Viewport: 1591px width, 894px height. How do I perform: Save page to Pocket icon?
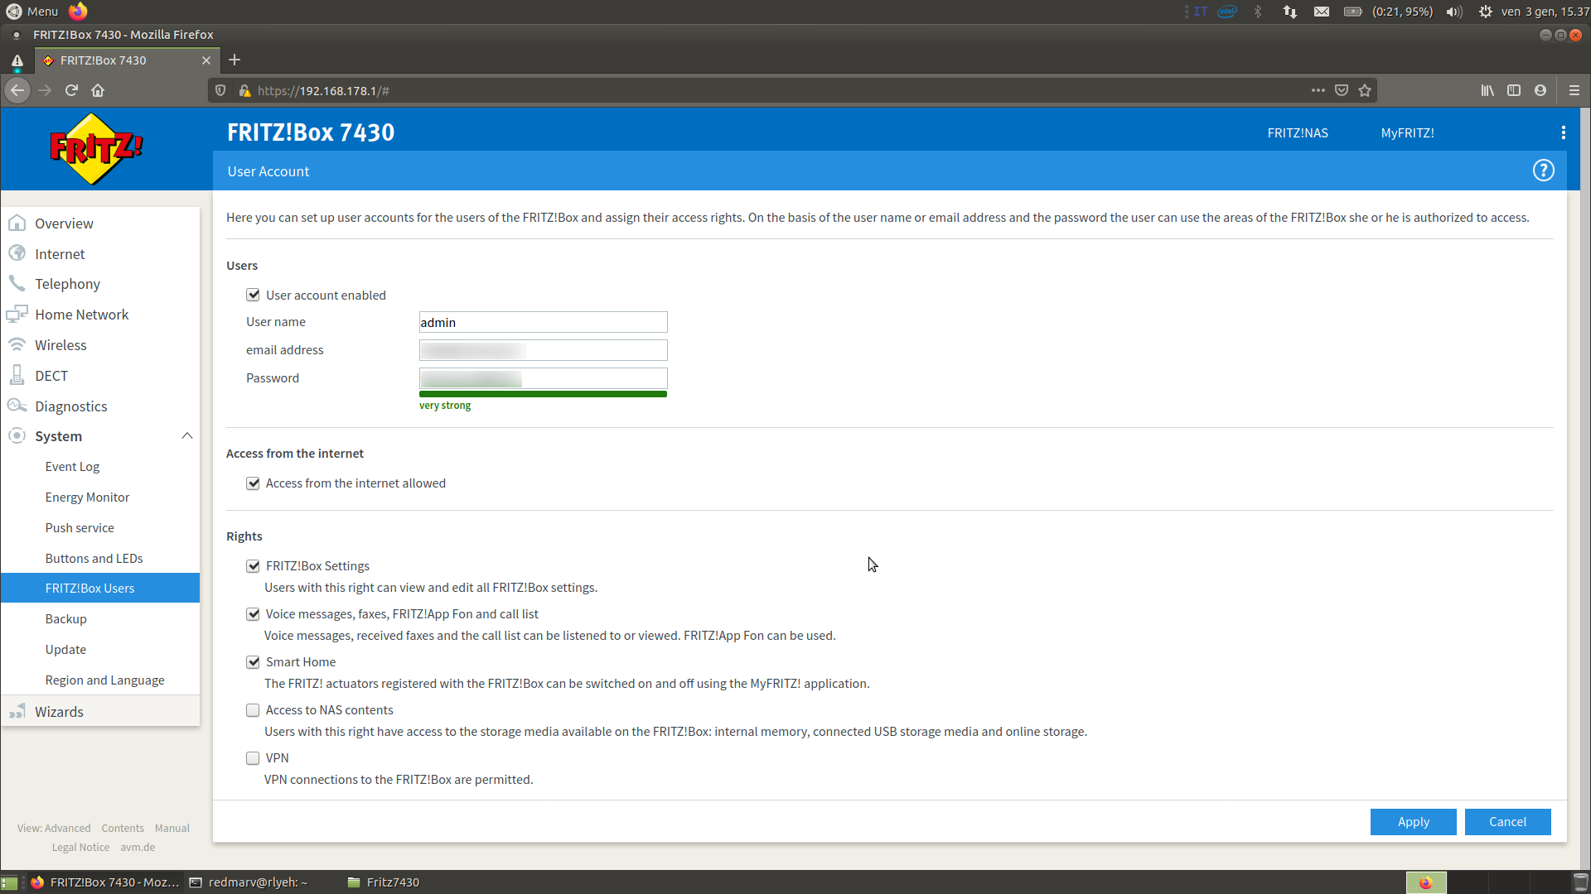tap(1342, 90)
